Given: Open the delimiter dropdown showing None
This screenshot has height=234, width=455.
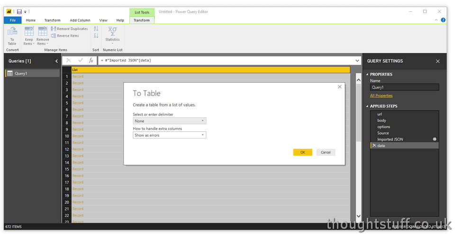Looking at the screenshot, I should click(x=169, y=121).
